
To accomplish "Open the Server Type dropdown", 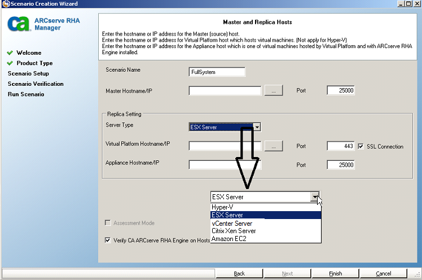I will [257, 127].
